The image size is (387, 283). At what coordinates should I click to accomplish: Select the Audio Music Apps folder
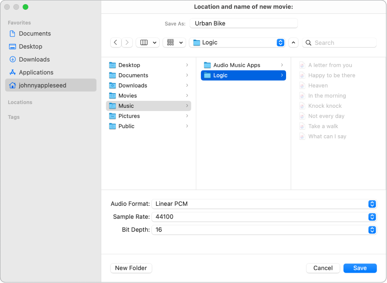237,65
